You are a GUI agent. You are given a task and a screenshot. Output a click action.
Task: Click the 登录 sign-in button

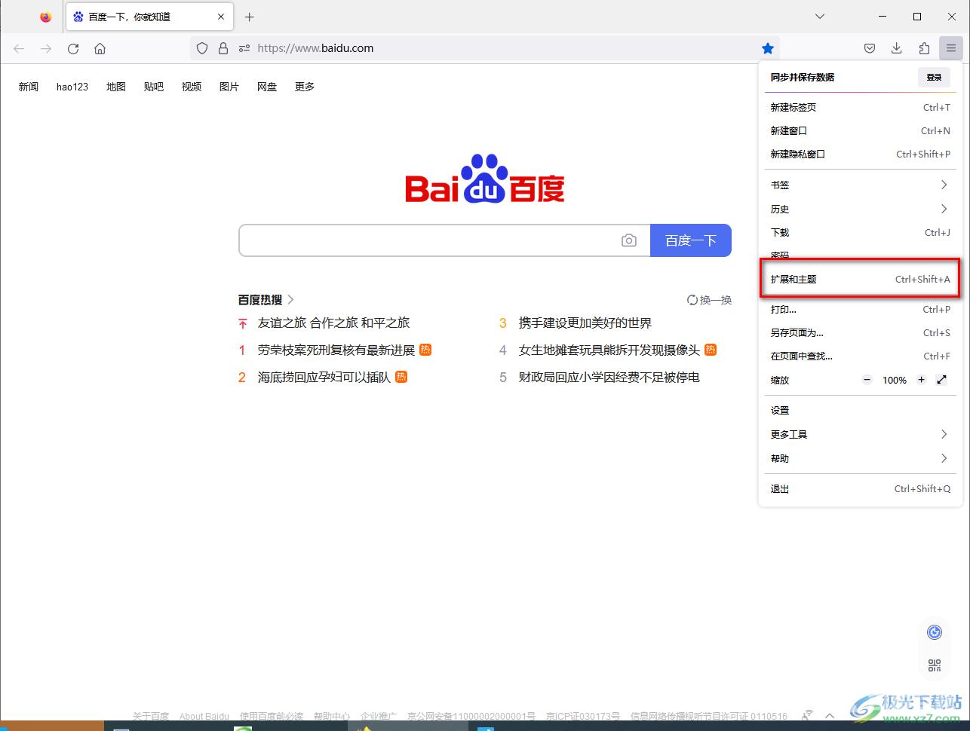(934, 77)
